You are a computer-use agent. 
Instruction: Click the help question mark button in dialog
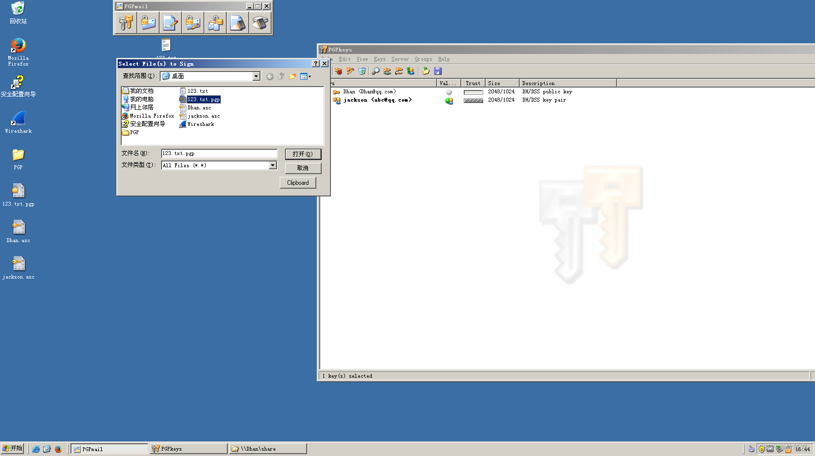316,64
